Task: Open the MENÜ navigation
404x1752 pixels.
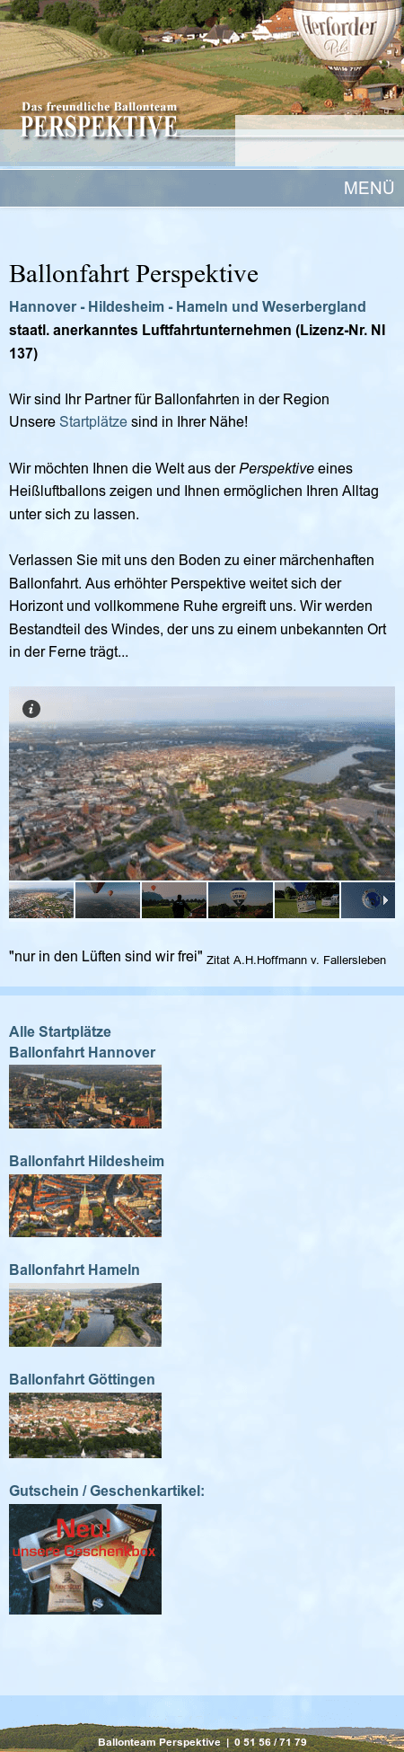Action: point(369,188)
